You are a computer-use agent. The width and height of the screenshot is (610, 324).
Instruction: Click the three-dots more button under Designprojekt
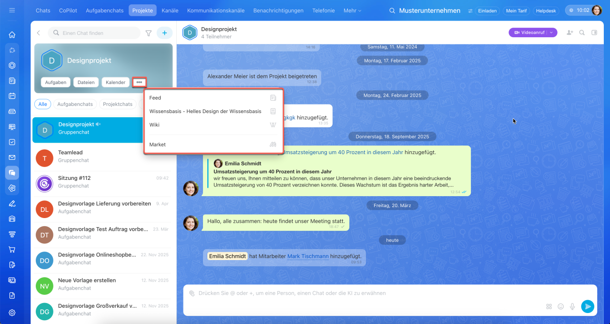(139, 82)
